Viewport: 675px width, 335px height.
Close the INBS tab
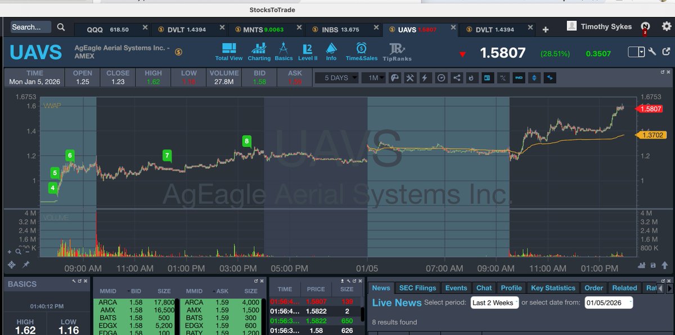[x=375, y=27]
